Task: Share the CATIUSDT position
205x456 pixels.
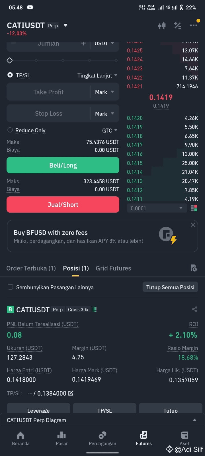Action: [194, 309]
